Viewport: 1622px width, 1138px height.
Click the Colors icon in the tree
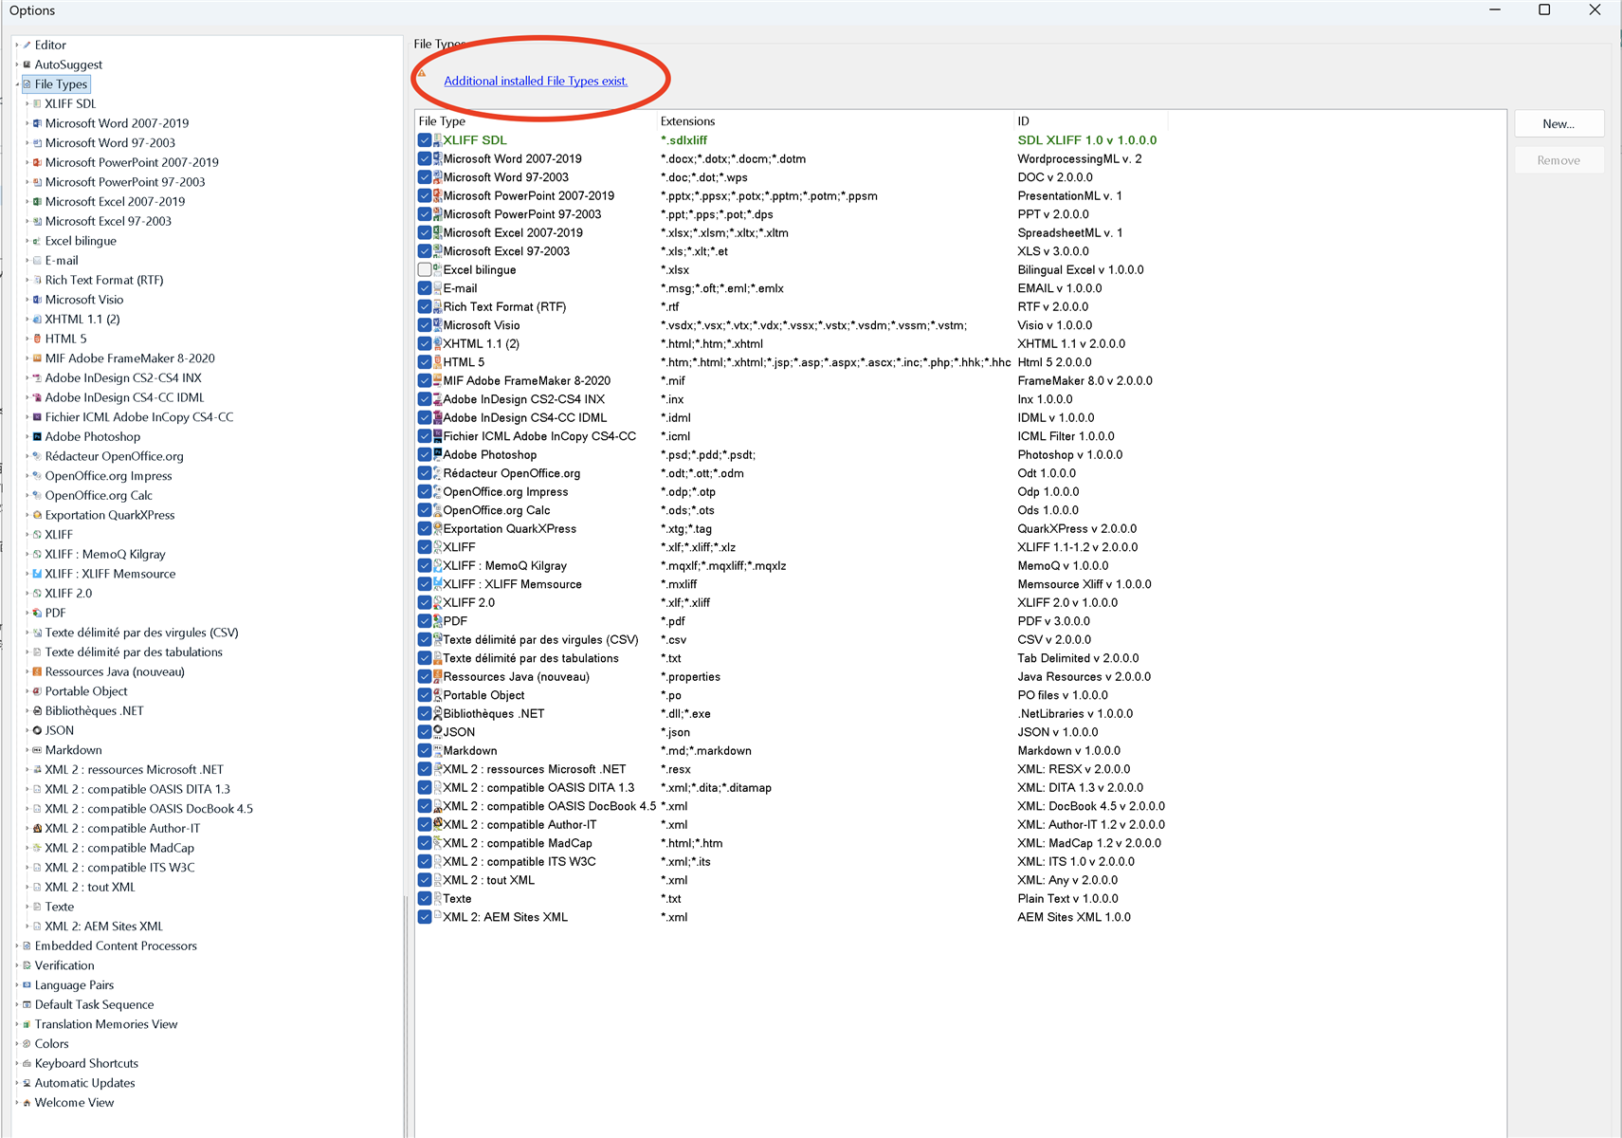pyautogui.click(x=27, y=1043)
